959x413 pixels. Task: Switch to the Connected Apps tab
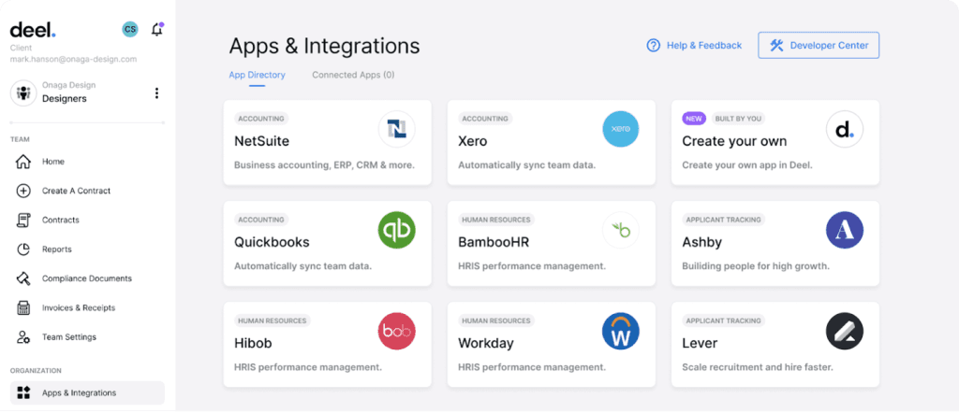pos(353,75)
